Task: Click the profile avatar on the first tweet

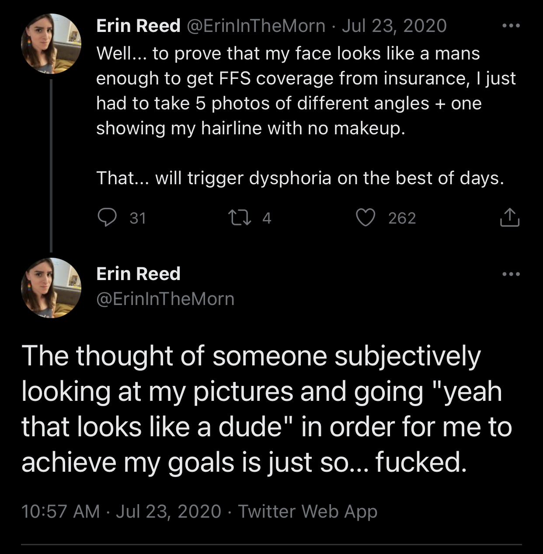Action: [x=51, y=44]
